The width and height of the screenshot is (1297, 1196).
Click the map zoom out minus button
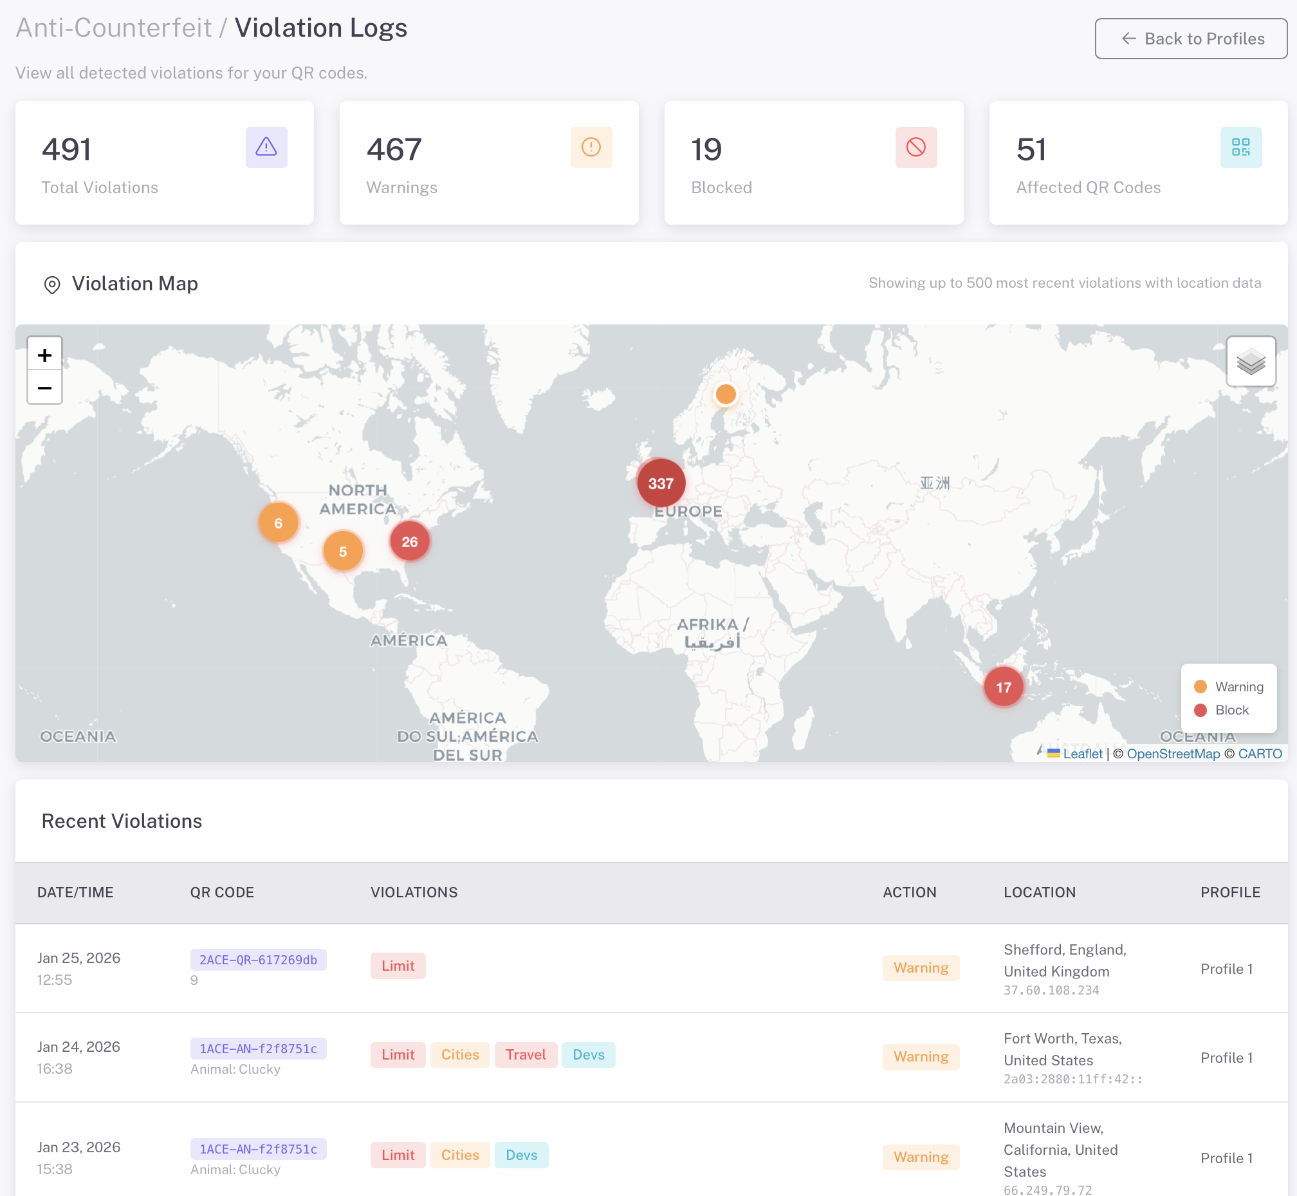(x=44, y=388)
